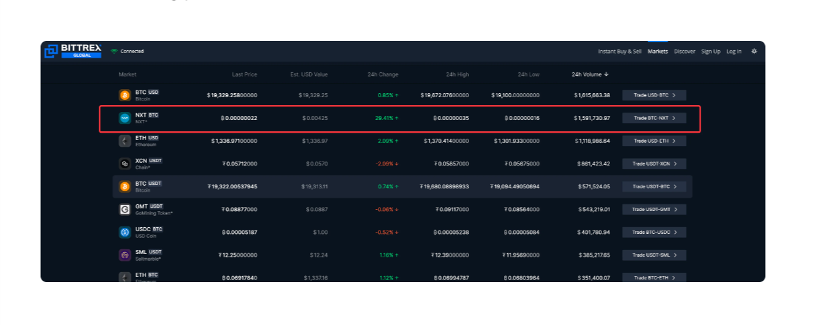Click the $571,524.05 volume value
The height and width of the screenshot is (325, 814).
[x=593, y=186]
